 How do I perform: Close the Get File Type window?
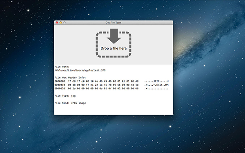click(57, 22)
